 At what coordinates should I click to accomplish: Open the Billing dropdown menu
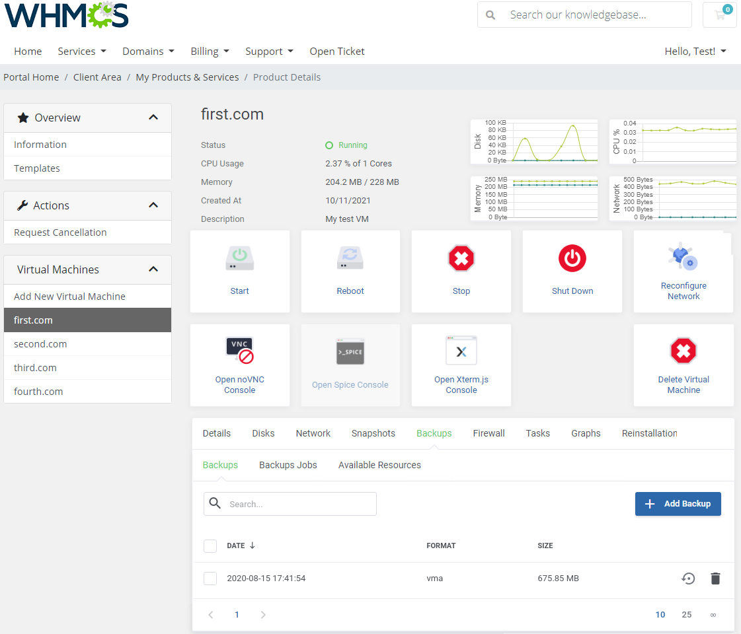click(x=210, y=51)
